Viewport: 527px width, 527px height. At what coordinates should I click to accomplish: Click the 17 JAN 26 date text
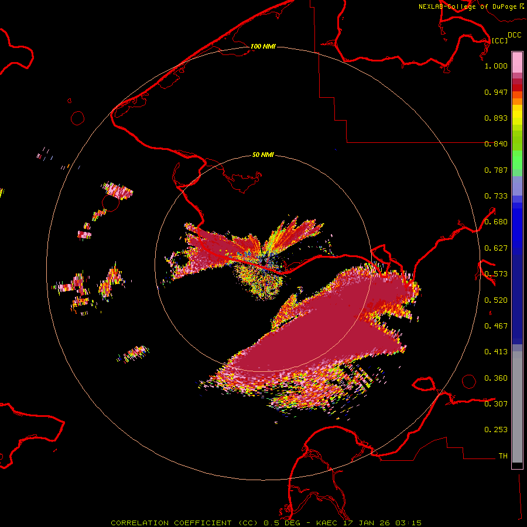click(367, 523)
